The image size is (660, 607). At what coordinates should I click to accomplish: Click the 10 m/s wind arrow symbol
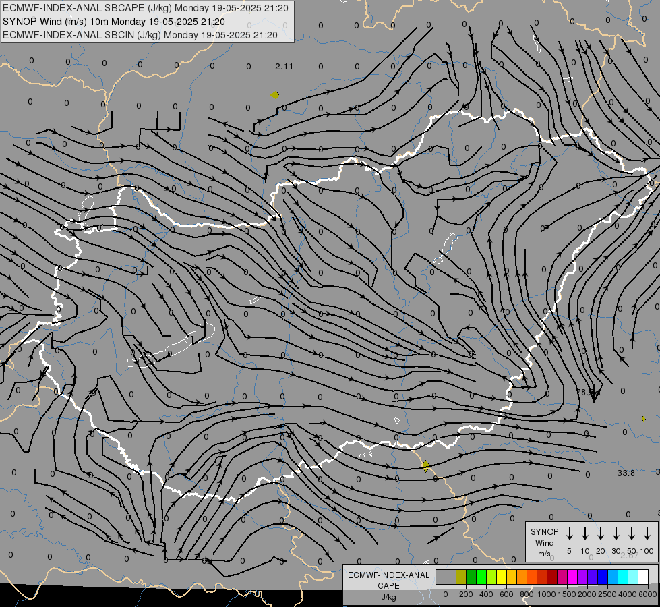point(585,533)
